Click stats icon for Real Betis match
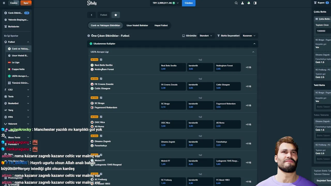Image resolution: width=331 pixels, height=186 pixels. [x=101, y=60]
